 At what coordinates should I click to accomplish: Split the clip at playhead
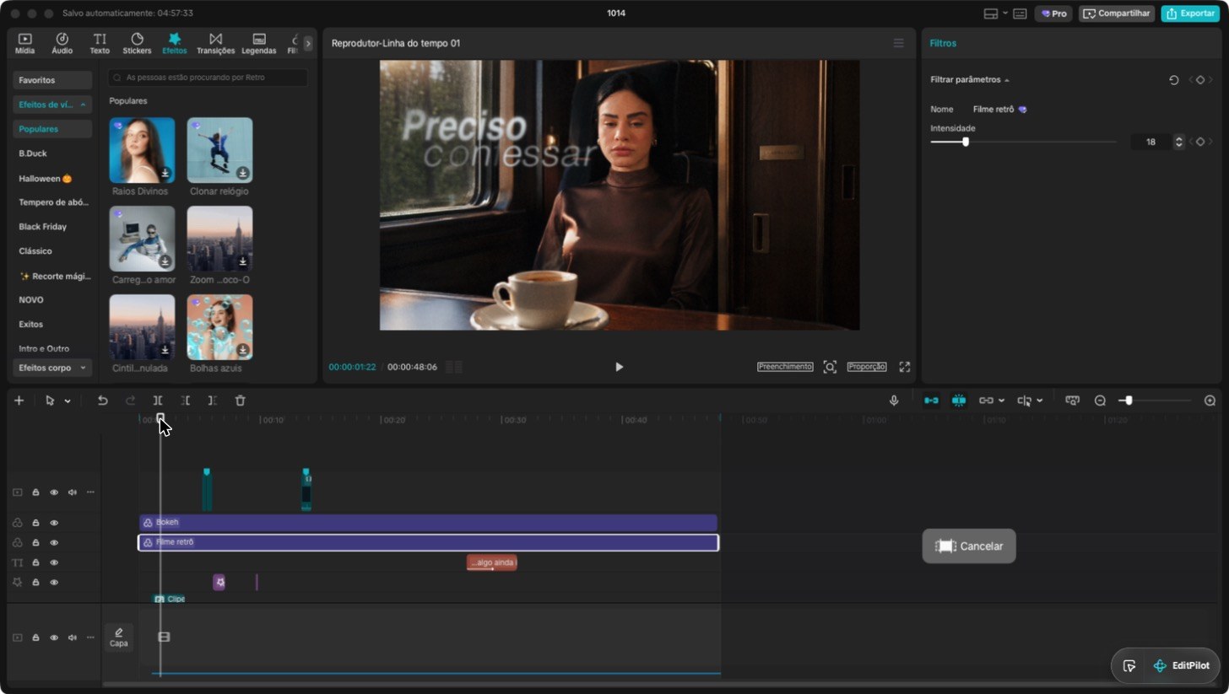157,401
